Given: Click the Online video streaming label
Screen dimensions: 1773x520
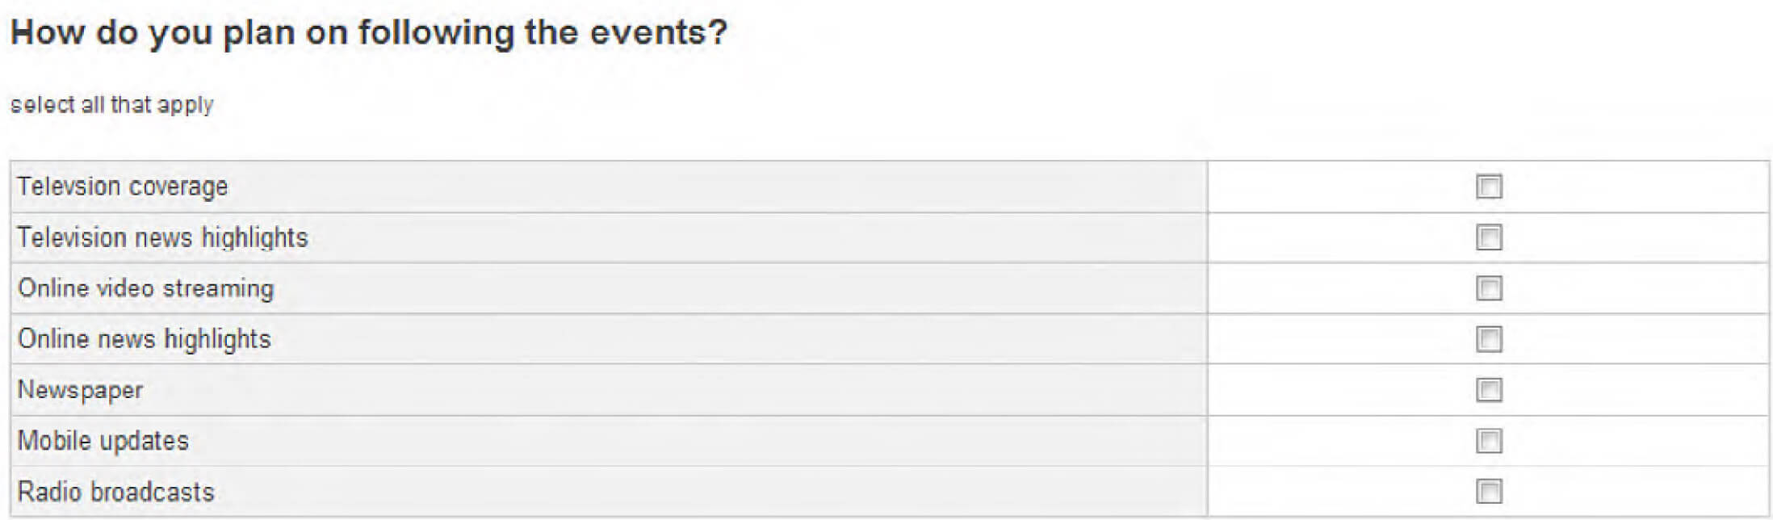Looking at the screenshot, I should tap(145, 288).
